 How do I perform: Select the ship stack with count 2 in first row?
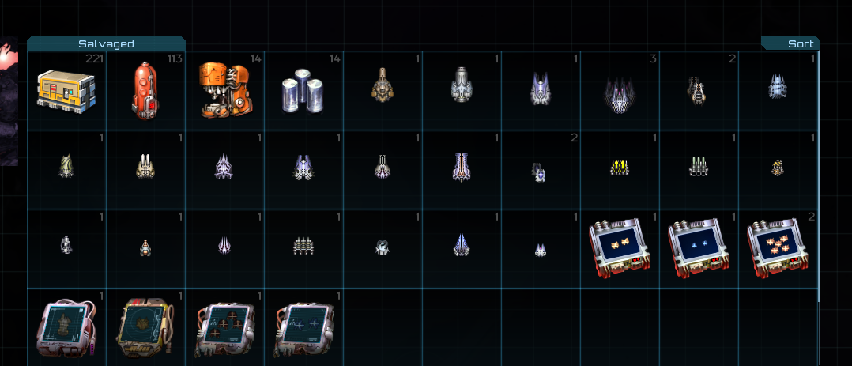tap(698, 90)
